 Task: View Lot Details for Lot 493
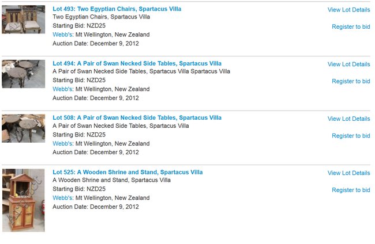(348, 10)
